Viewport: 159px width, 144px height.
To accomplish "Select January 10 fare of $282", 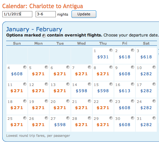I will point(146,74).
